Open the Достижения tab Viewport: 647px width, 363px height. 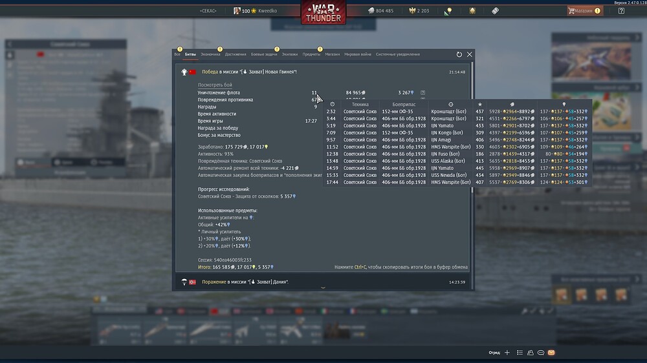click(236, 54)
